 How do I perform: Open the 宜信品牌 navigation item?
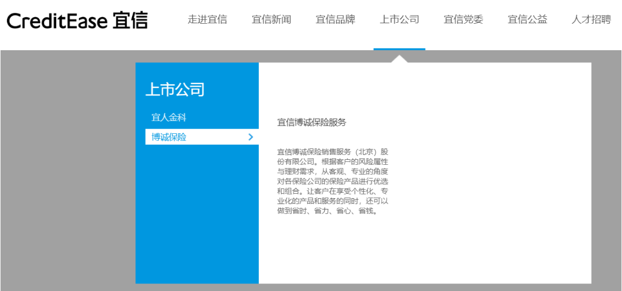coord(335,20)
